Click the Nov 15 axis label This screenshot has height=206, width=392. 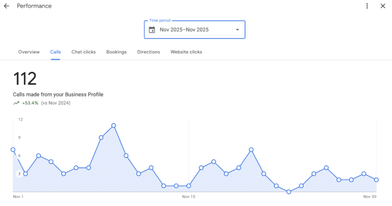(188, 197)
